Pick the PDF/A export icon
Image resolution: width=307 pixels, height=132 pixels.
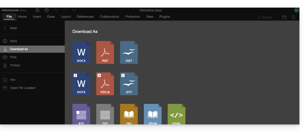pyautogui.click(x=105, y=84)
